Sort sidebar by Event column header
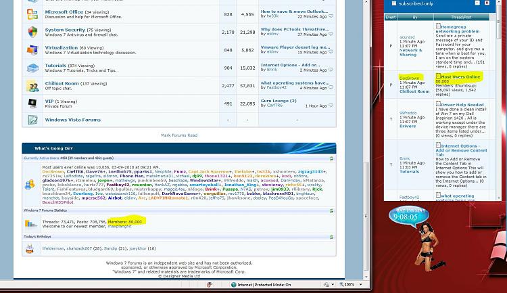 tap(391, 17)
